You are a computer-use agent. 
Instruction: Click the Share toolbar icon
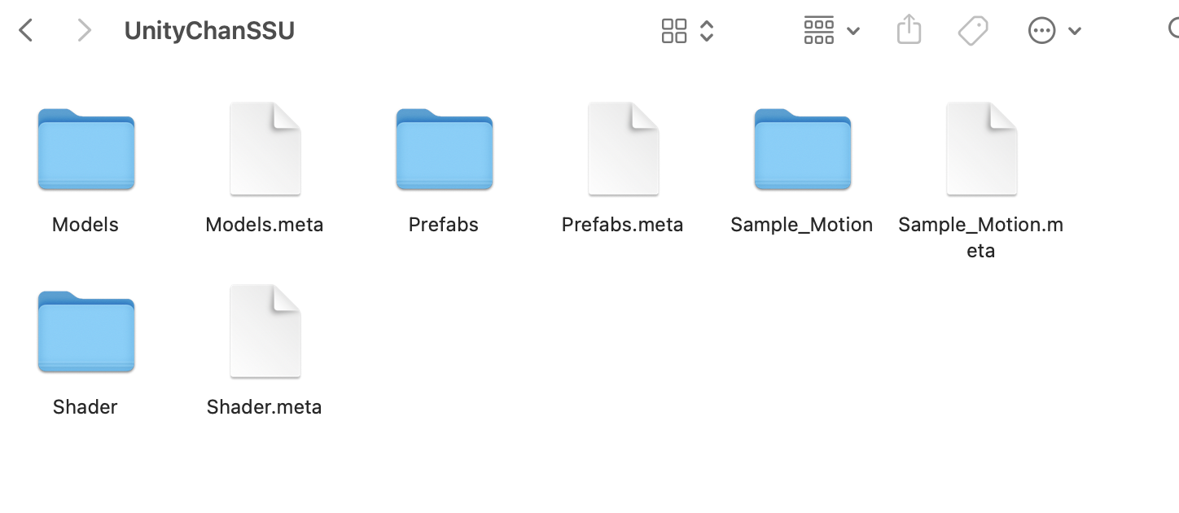tap(909, 30)
